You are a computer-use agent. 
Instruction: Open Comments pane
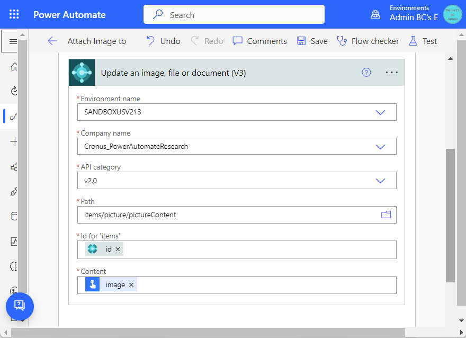coord(260,41)
